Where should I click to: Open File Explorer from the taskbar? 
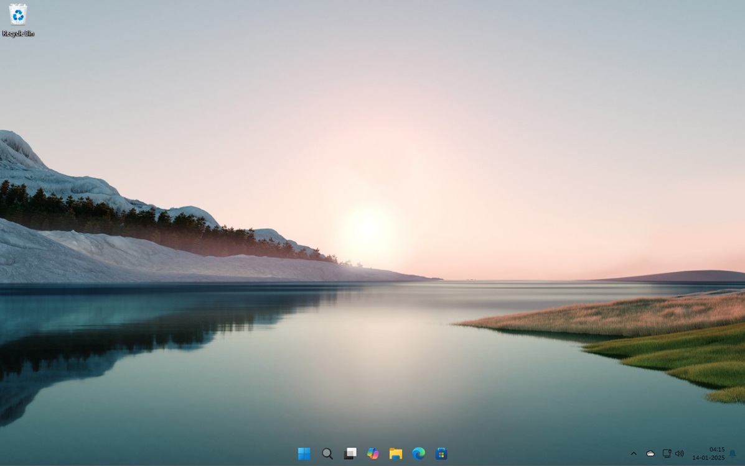[395, 454]
